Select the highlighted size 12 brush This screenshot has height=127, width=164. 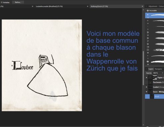(x=155, y=15)
